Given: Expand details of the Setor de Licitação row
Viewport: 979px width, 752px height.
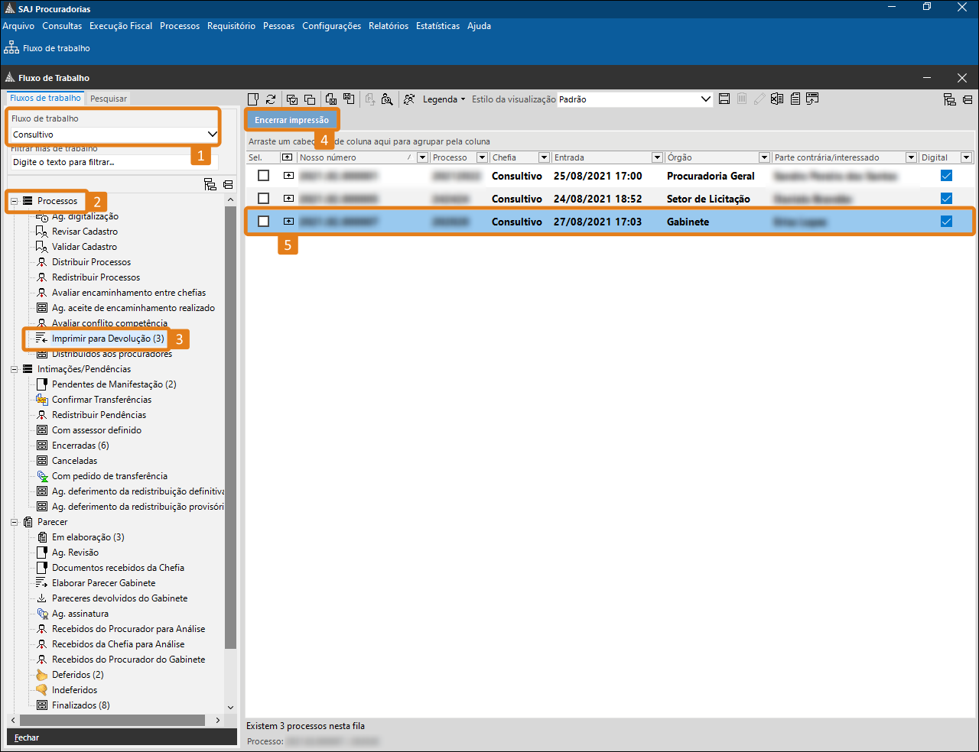Looking at the screenshot, I should click(288, 199).
